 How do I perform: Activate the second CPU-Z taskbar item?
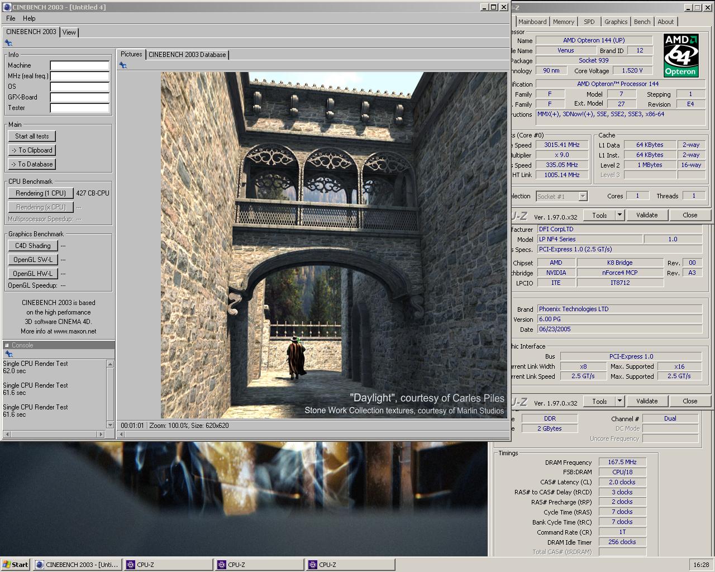click(260, 565)
